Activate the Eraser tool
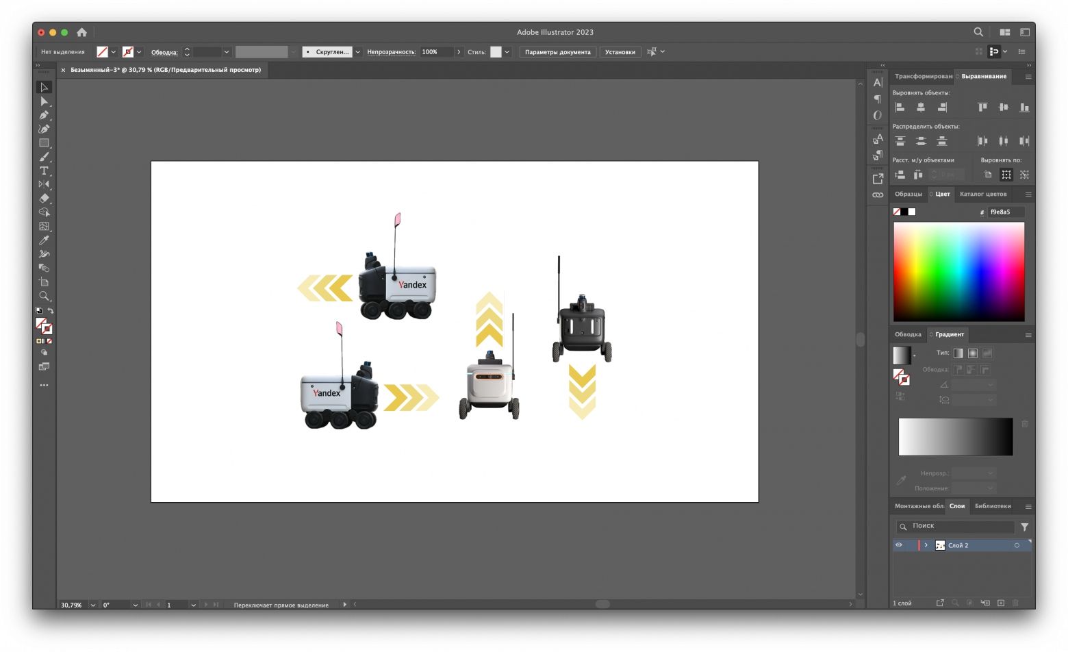 pyautogui.click(x=44, y=199)
